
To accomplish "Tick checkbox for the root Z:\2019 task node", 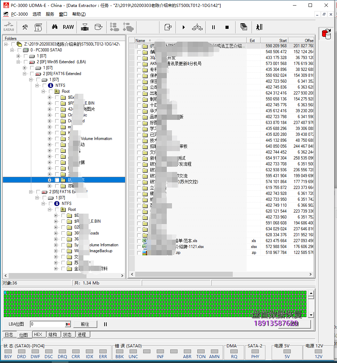I will [x=13, y=44].
